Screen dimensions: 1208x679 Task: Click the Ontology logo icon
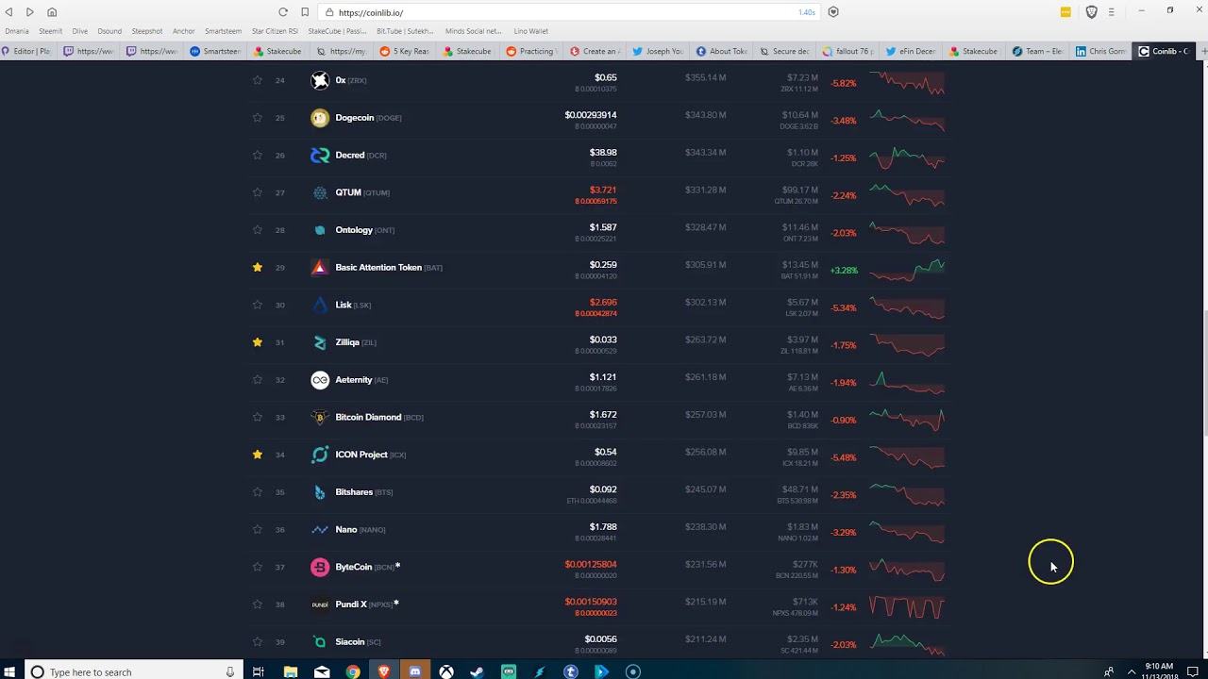coord(320,230)
